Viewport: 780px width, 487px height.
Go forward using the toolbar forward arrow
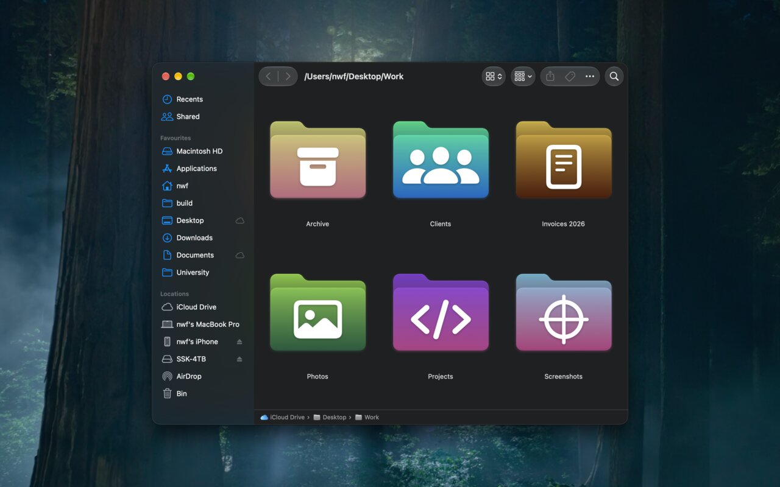point(288,77)
